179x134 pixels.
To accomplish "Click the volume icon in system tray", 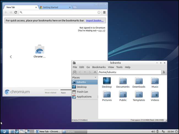I will pyautogui.click(x=153, y=132).
